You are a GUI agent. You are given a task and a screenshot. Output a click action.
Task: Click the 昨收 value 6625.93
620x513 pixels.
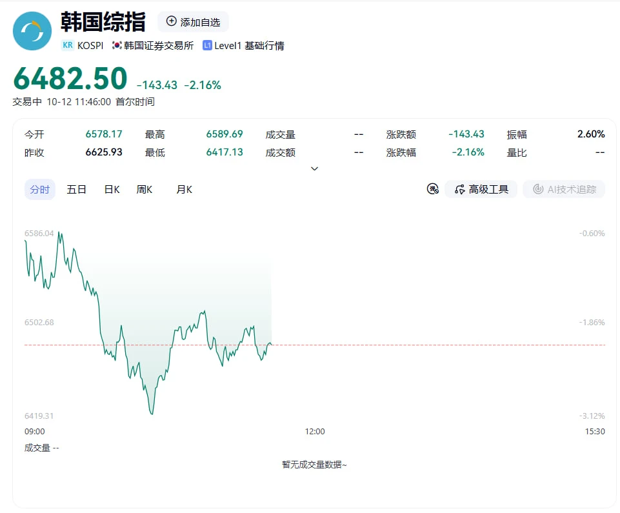(x=104, y=152)
